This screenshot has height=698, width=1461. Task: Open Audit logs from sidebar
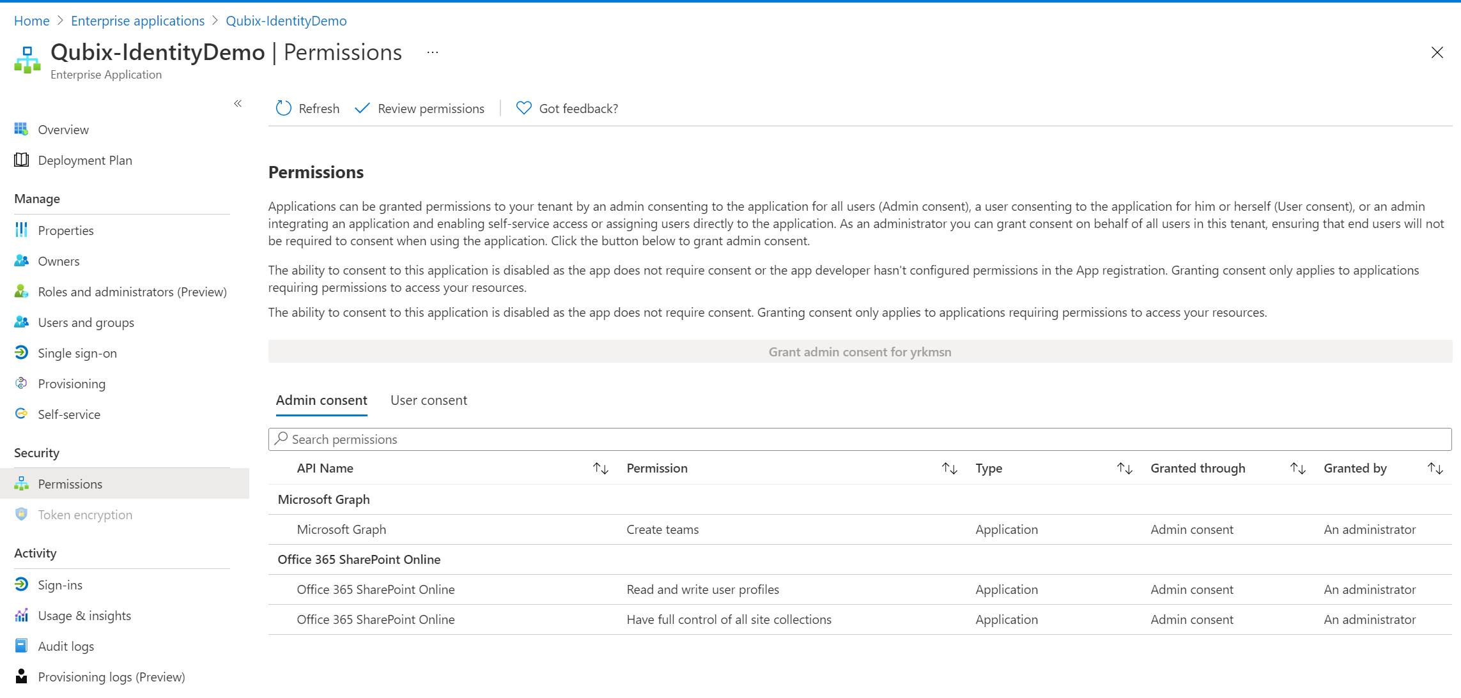(x=66, y=646)
